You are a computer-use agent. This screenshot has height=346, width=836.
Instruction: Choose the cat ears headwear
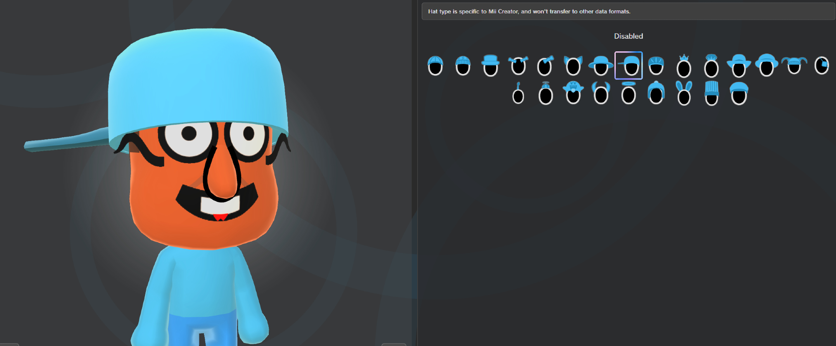tap(573, 66)
